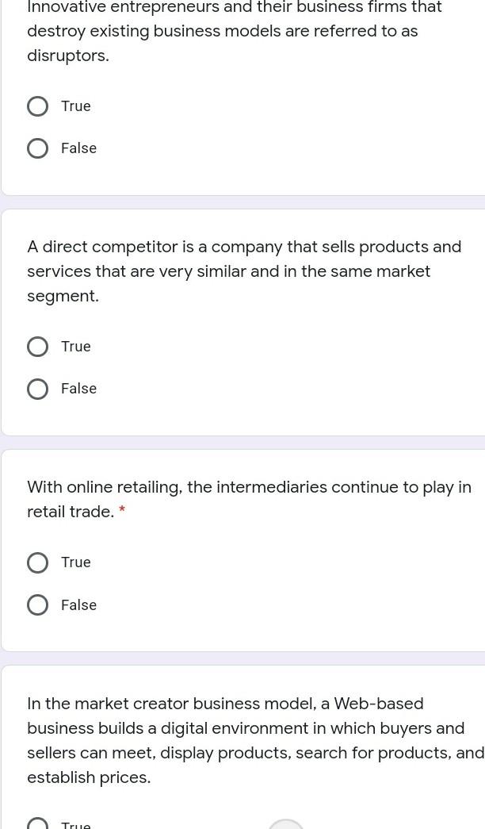Mark True radio for online retailing intermediaries
Screen dimensions: 485x829
(37, 562)
